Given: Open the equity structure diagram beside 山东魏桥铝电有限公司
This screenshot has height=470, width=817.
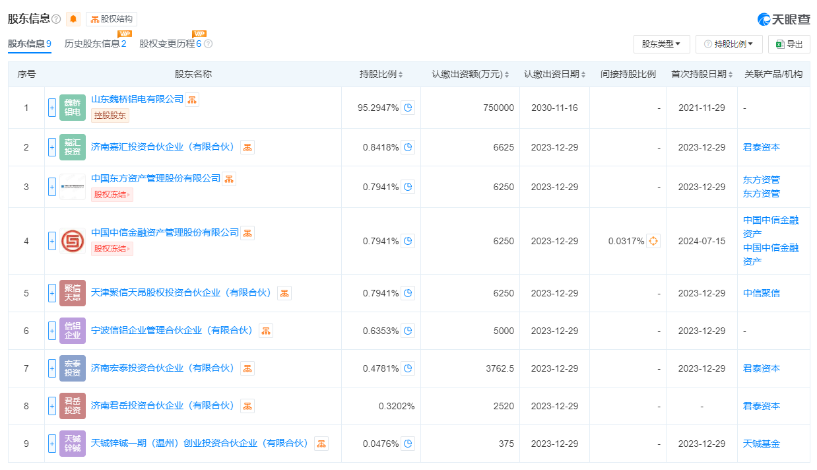Looking at the screenshot, I should tap(192, 99).
